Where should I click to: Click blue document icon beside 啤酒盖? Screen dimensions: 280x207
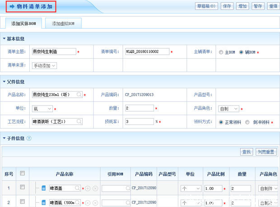[43, 188]
